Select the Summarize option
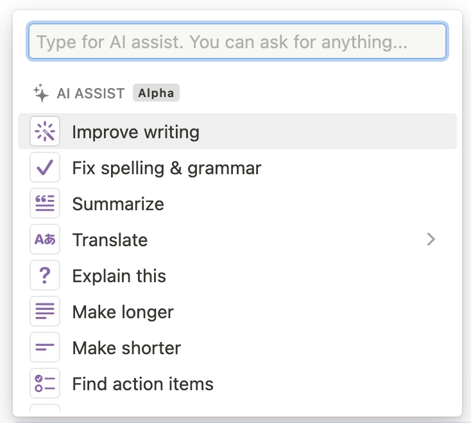471x423 pixels. (237, 203)
